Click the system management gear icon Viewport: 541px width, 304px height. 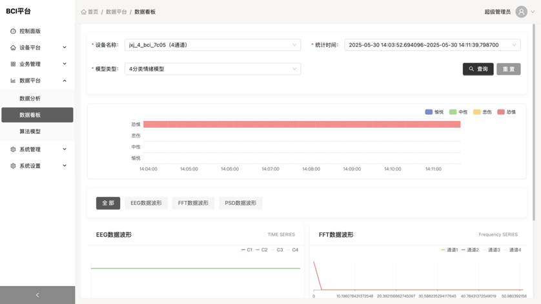point(14,149)
